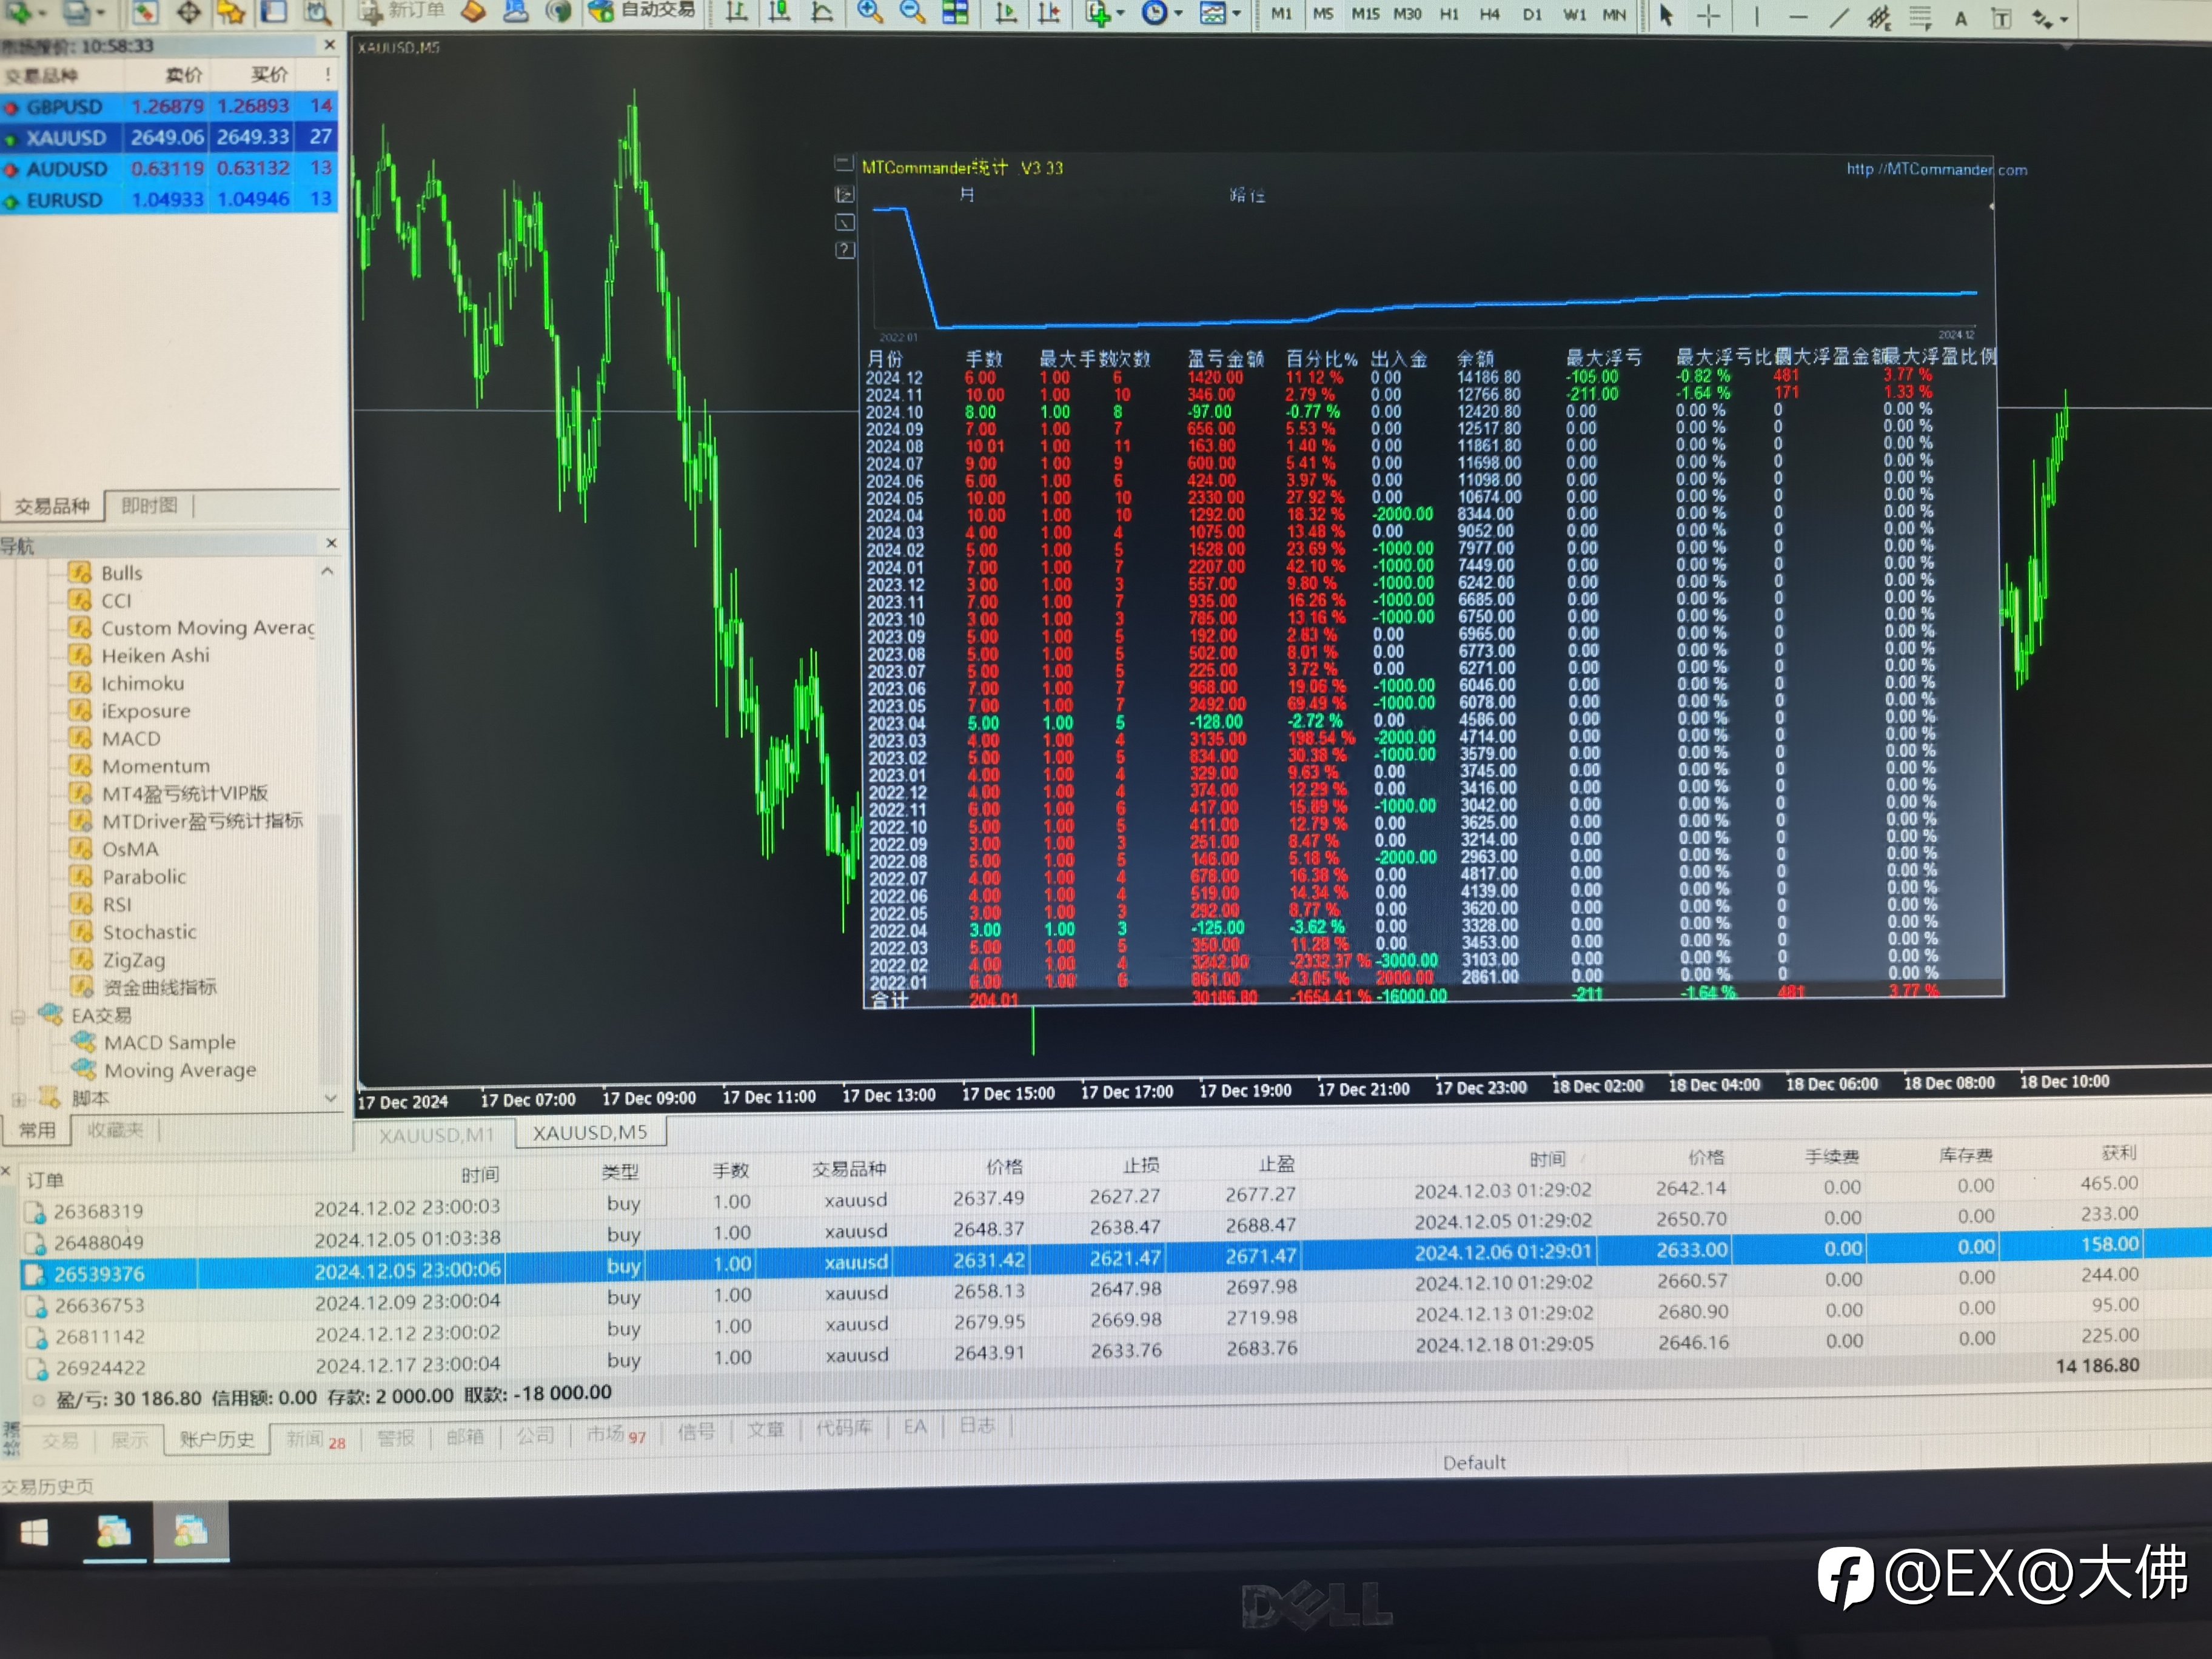
Task: Select the Fibonacci retracement tool
Action: [1920, 18]
